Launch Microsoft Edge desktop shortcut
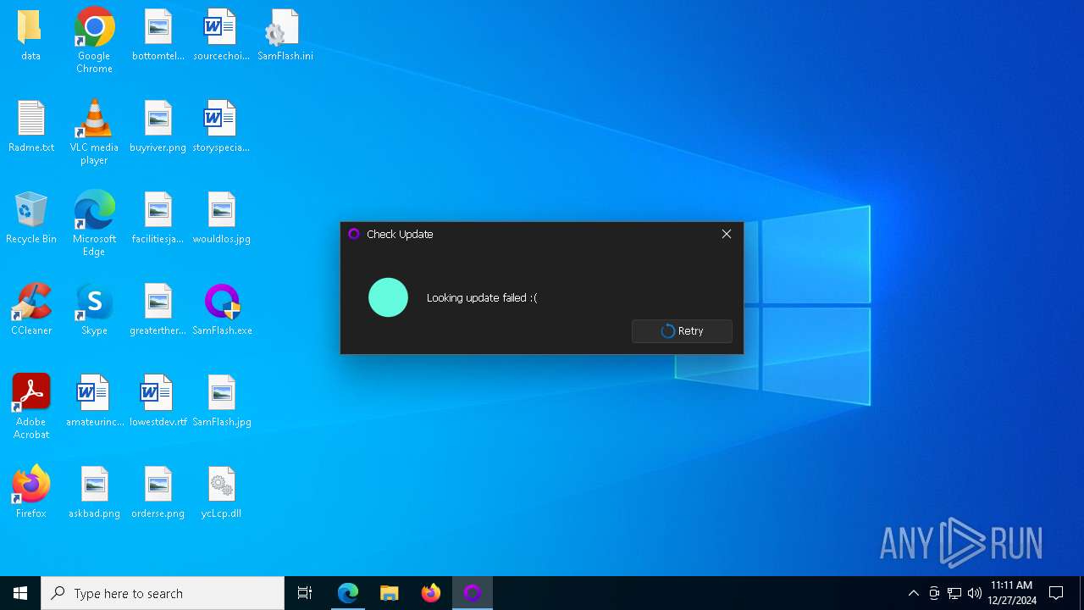1084x610 pixels. [94, 224]
